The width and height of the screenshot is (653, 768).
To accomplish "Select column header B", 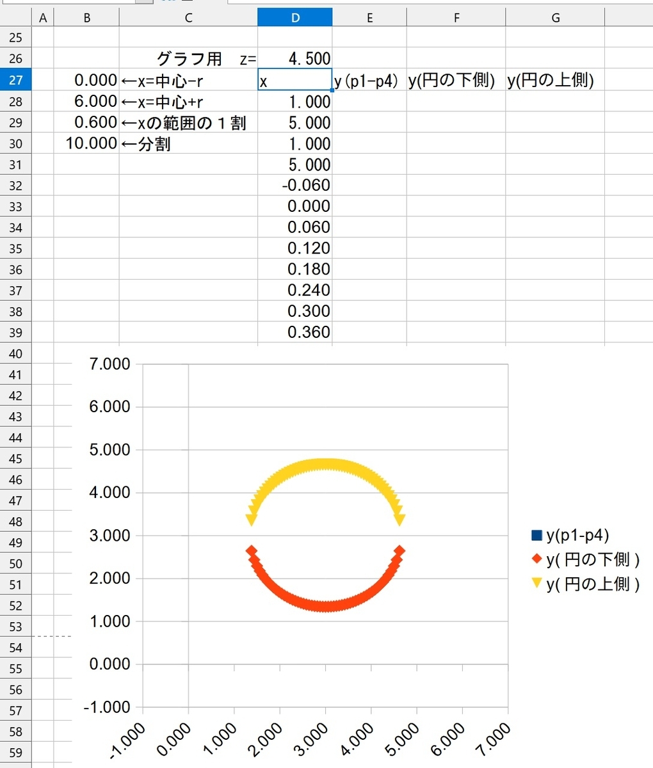I will [x=86, y=18].
